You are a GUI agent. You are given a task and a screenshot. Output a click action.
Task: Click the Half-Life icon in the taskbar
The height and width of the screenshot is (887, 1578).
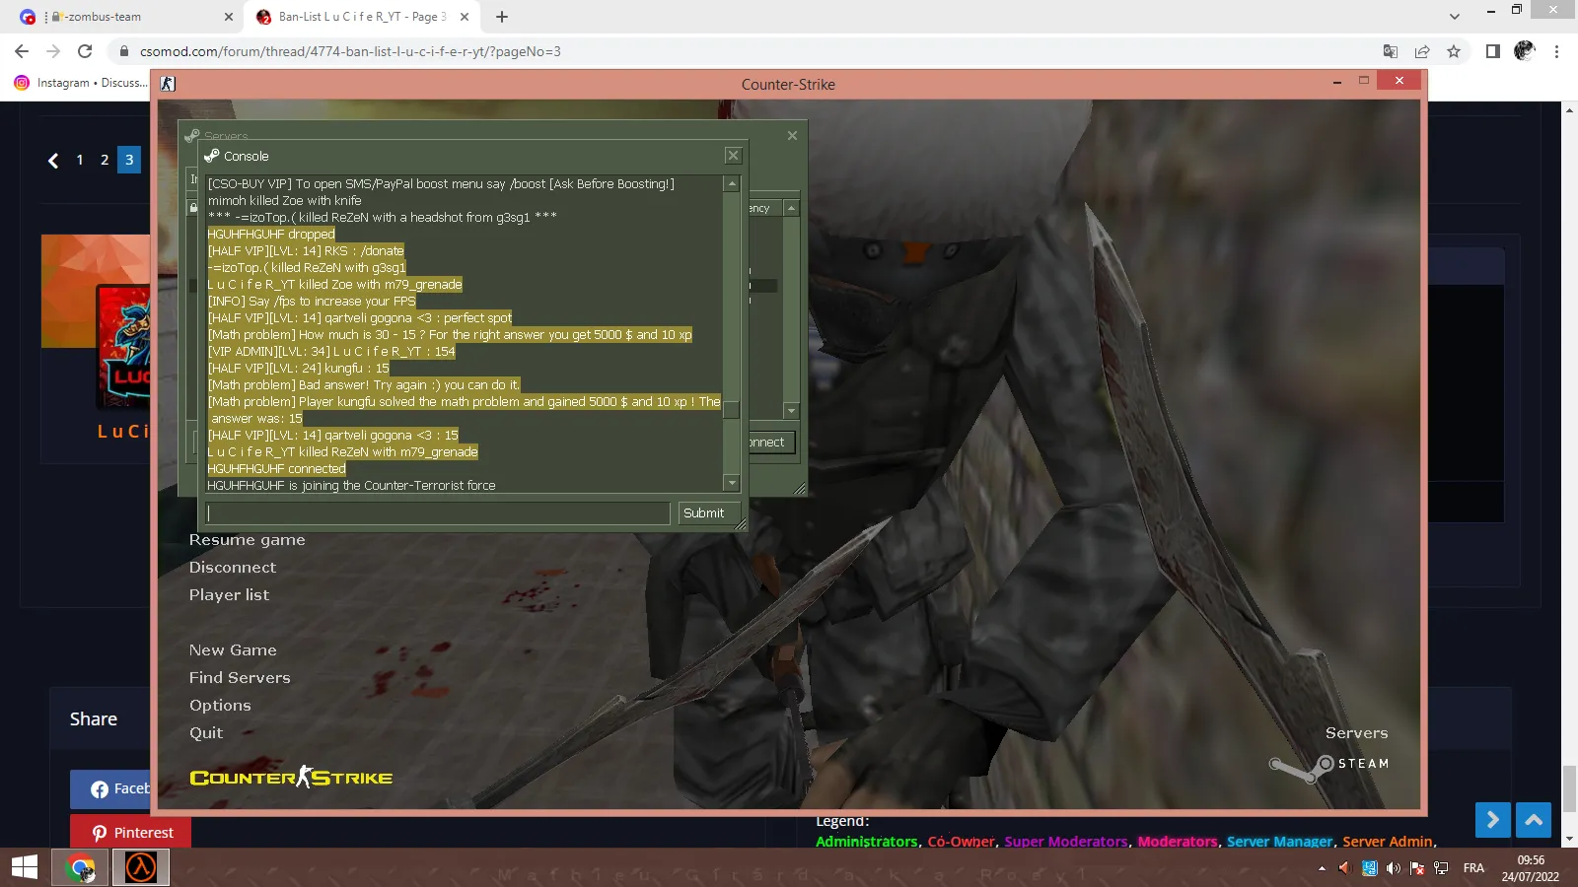click(140, 867)
